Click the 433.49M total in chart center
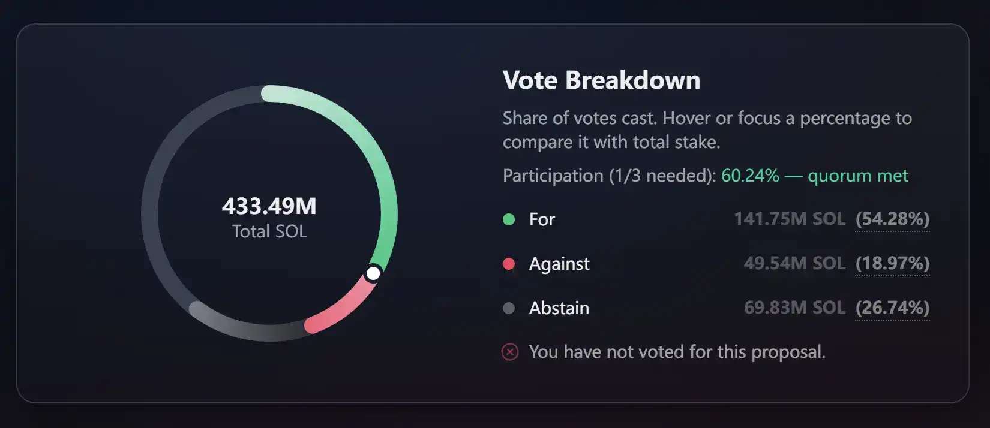 coord(269,206)
